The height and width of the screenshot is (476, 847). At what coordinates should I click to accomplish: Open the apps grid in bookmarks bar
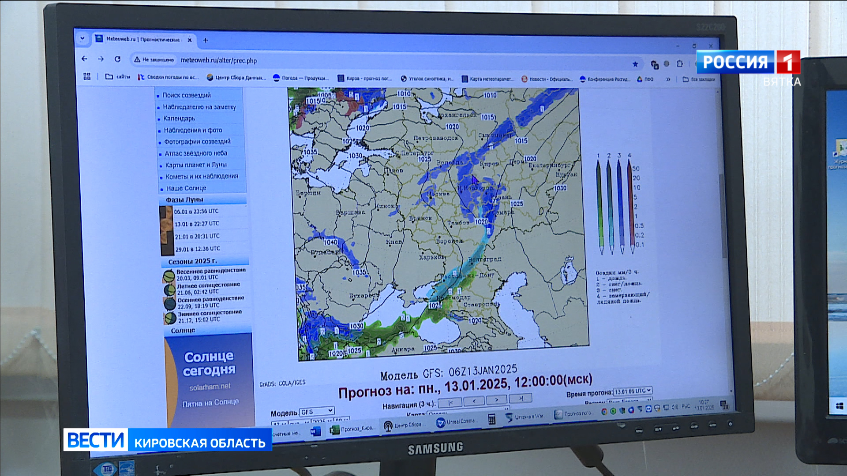coord(87,76)
